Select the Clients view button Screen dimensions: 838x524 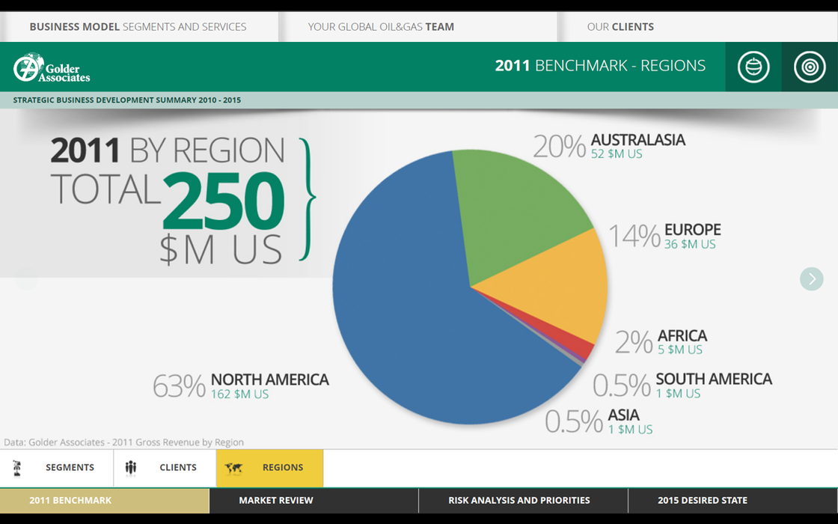pos(178,468)
